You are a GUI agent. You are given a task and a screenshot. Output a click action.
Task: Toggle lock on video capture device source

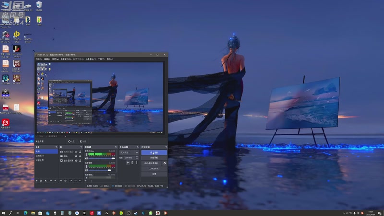coord(80,152)
